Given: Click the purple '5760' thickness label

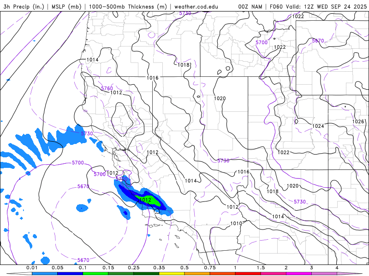Looking at the screenshot, I should (107, 88).
